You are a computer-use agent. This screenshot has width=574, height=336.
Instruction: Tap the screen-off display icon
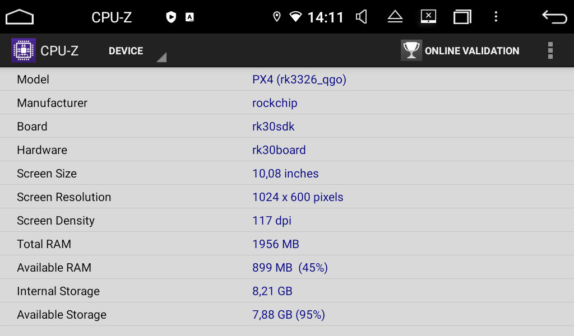(x=428, y=16)
